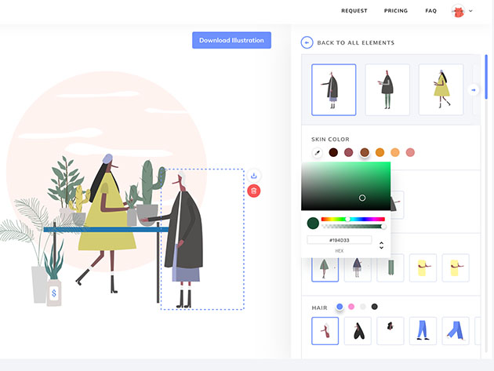Image resolution: width=494 pixels, height=371 pixels.
Task: Open the FAQ nav link
Action: pyautogui.click(x=430, y=11)
